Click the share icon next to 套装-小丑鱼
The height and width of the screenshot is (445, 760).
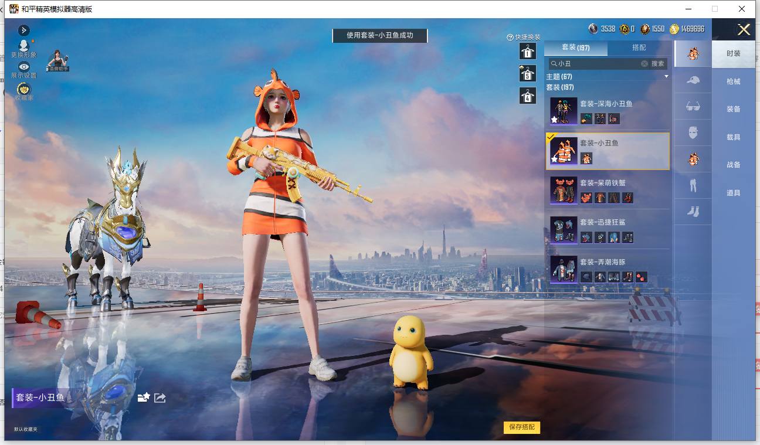(160, 398)
